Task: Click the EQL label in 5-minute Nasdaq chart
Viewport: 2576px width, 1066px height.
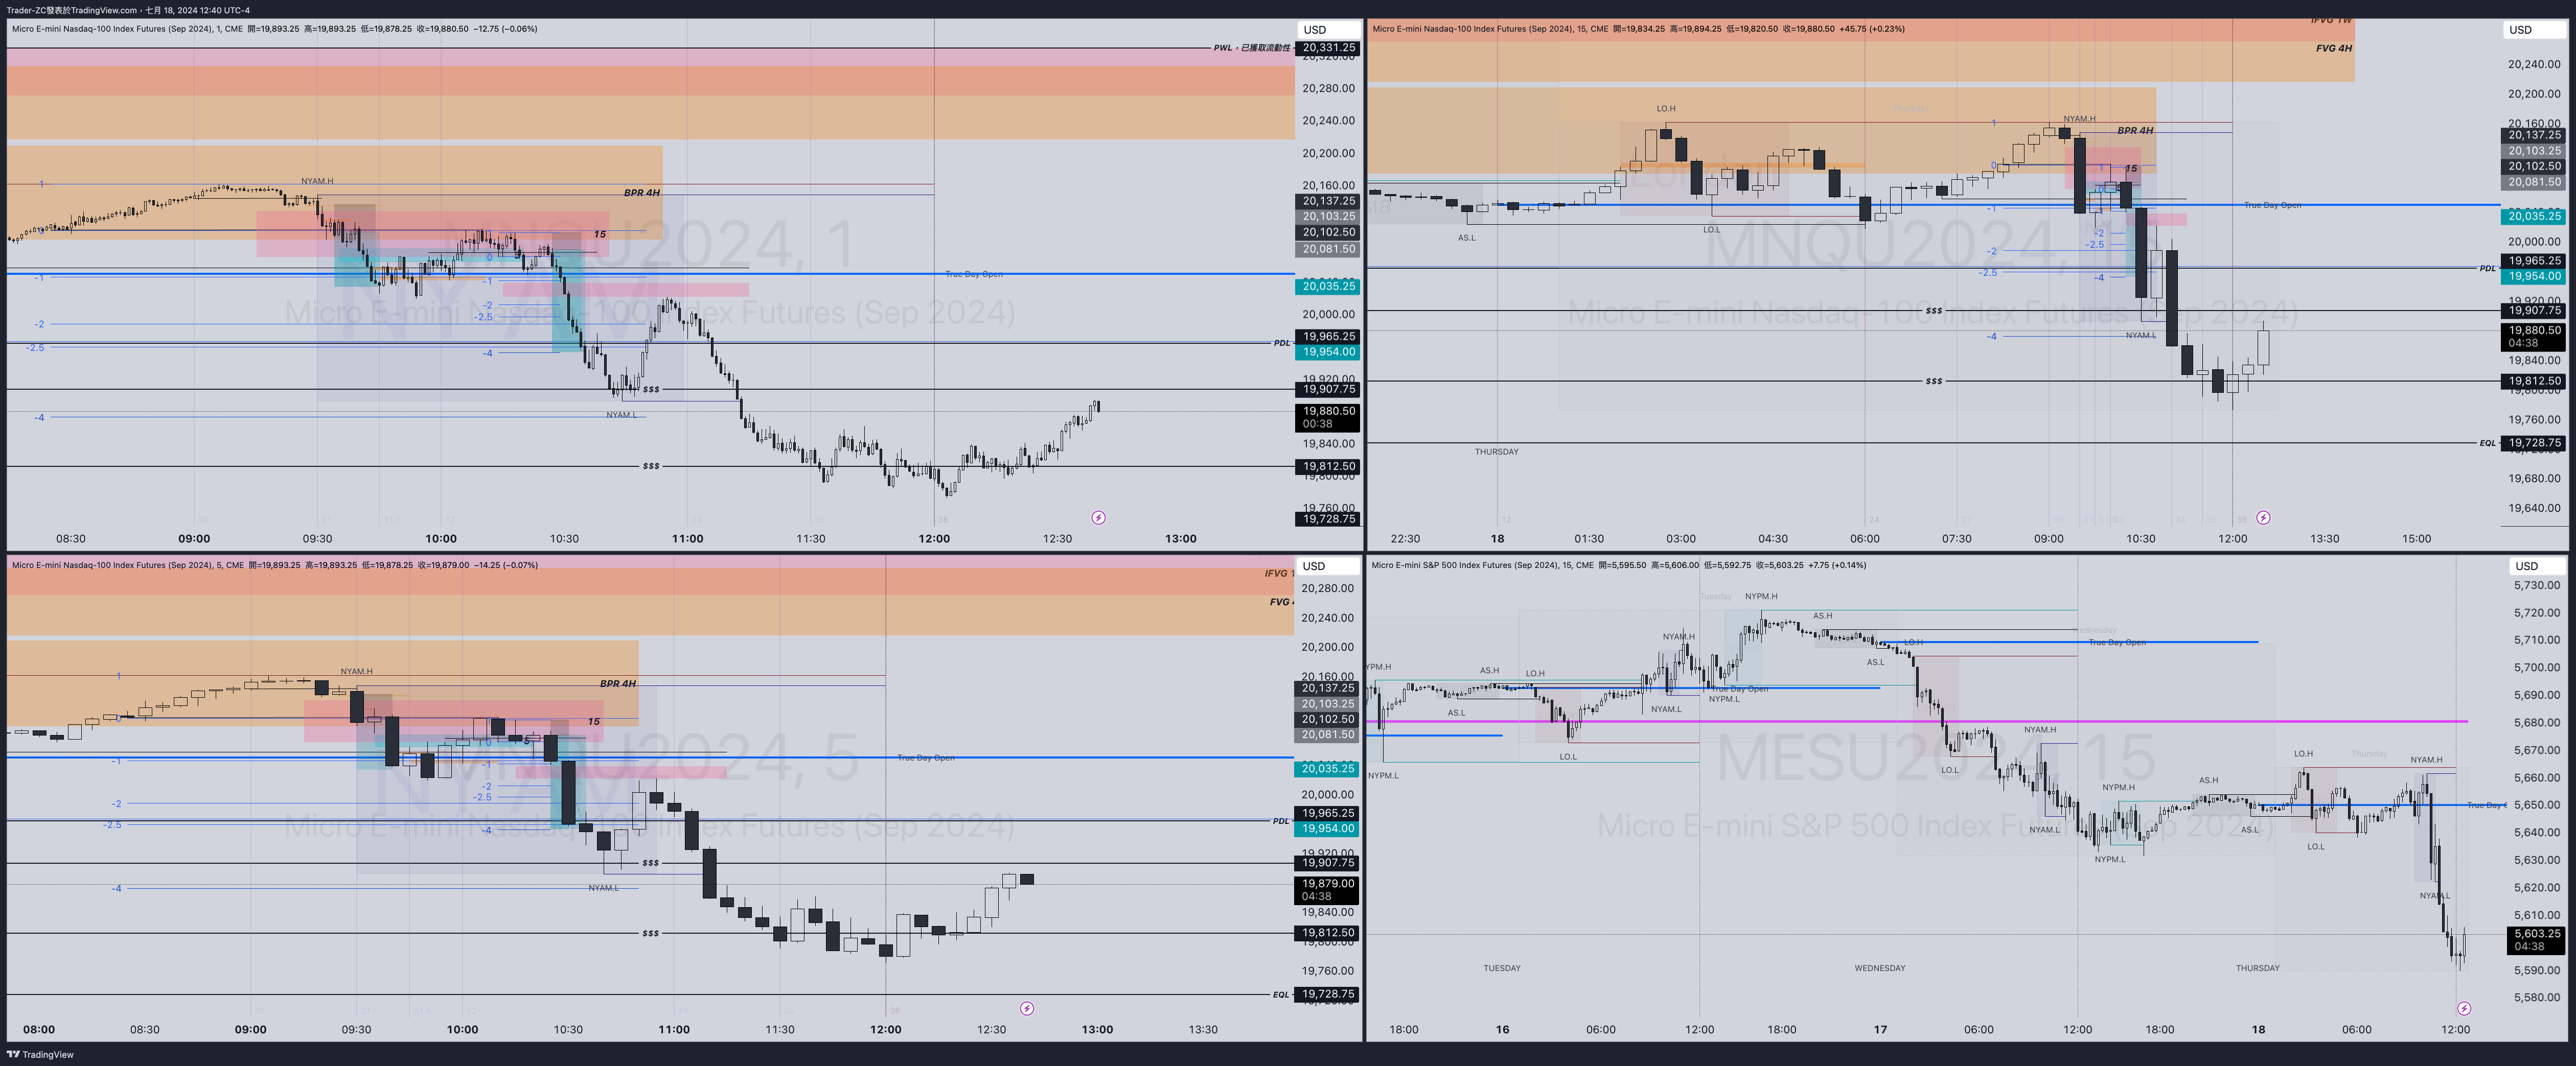Action: pyautogui.click(x=1281, y=995)
